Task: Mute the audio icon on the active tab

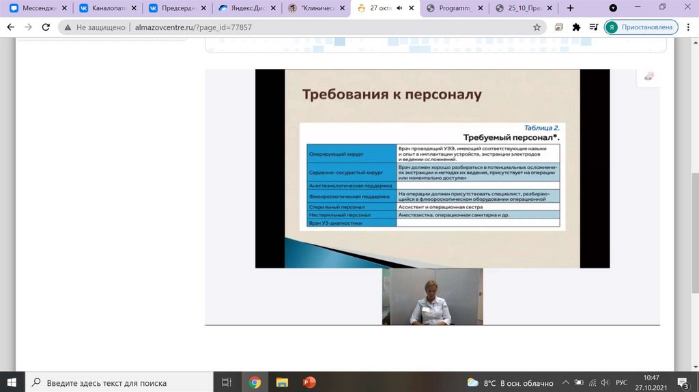Action: [x=399, y=8]
